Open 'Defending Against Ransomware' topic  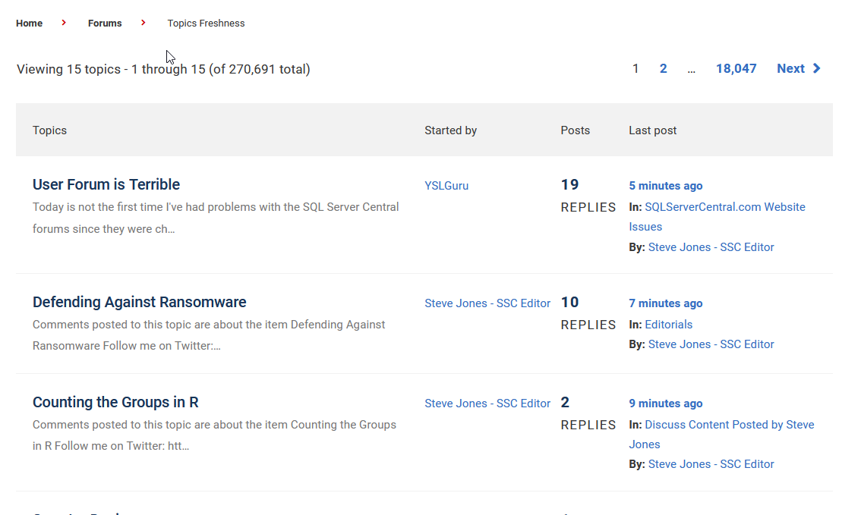[x=139, y=302]
